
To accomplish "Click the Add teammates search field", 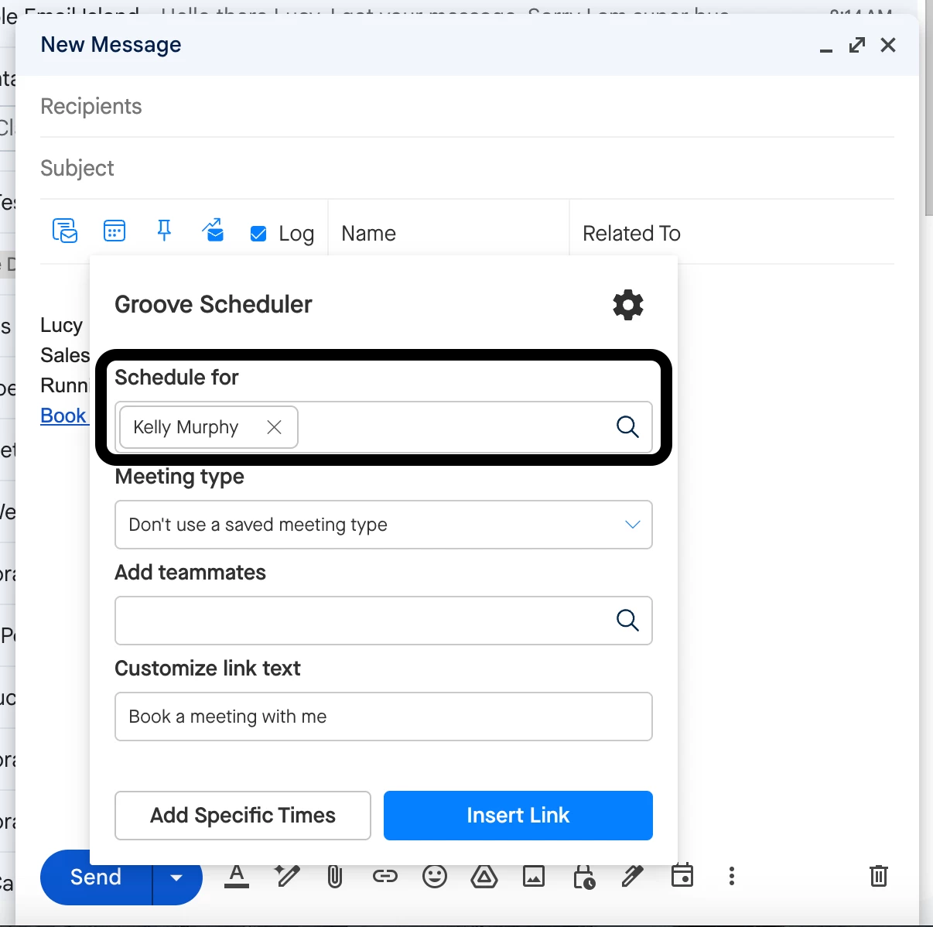I will [x=384, y=621].
